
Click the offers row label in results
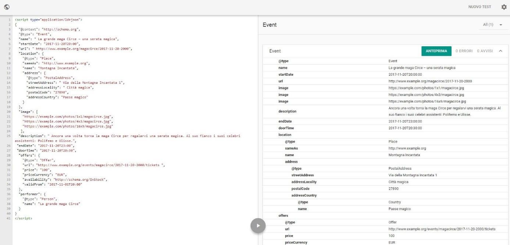[x=283, y=216]
